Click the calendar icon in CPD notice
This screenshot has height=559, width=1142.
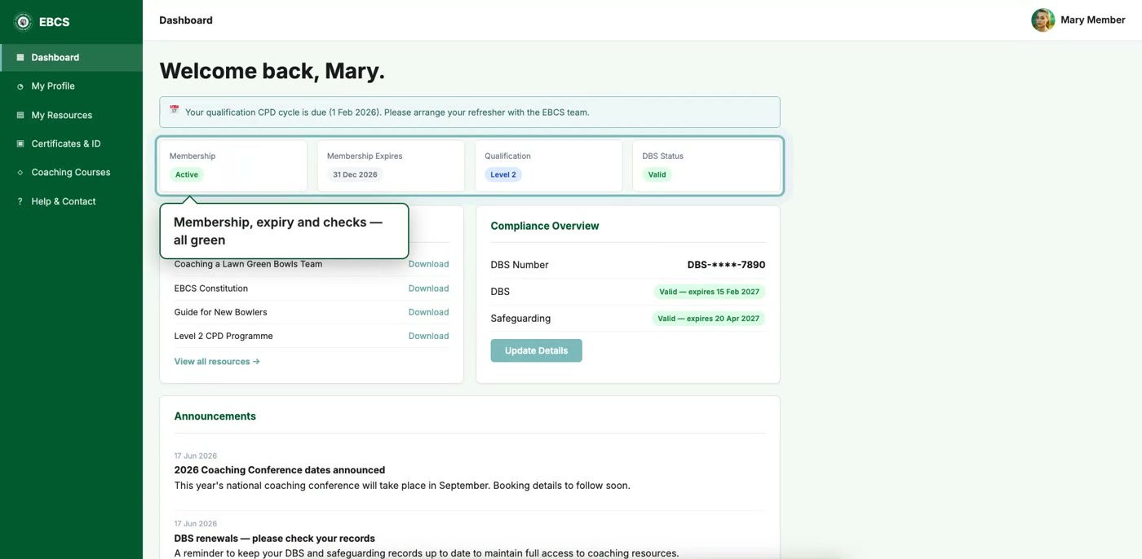[174, 110]
